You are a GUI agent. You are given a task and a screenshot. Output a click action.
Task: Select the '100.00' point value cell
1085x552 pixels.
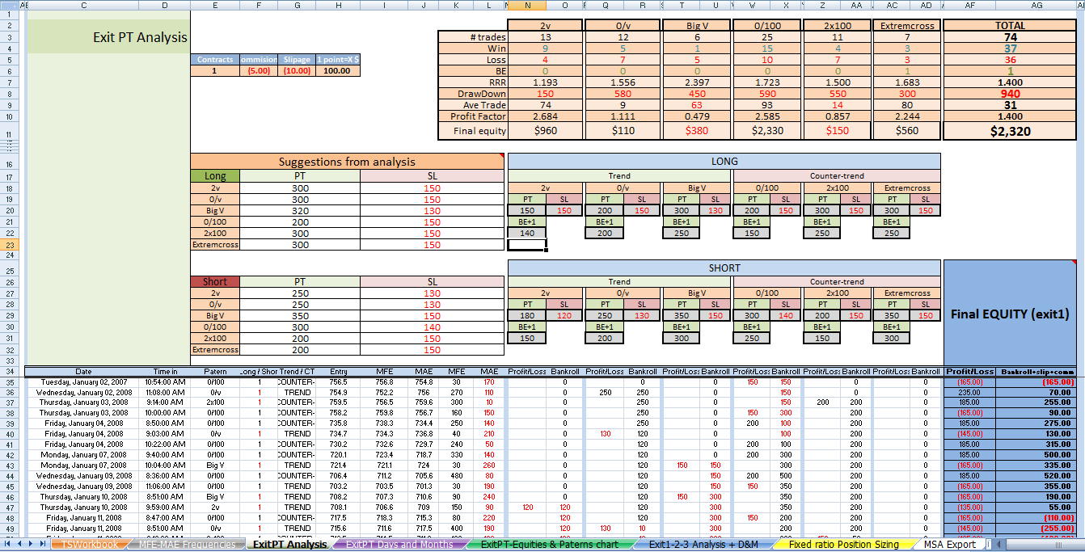pos(338,70)
